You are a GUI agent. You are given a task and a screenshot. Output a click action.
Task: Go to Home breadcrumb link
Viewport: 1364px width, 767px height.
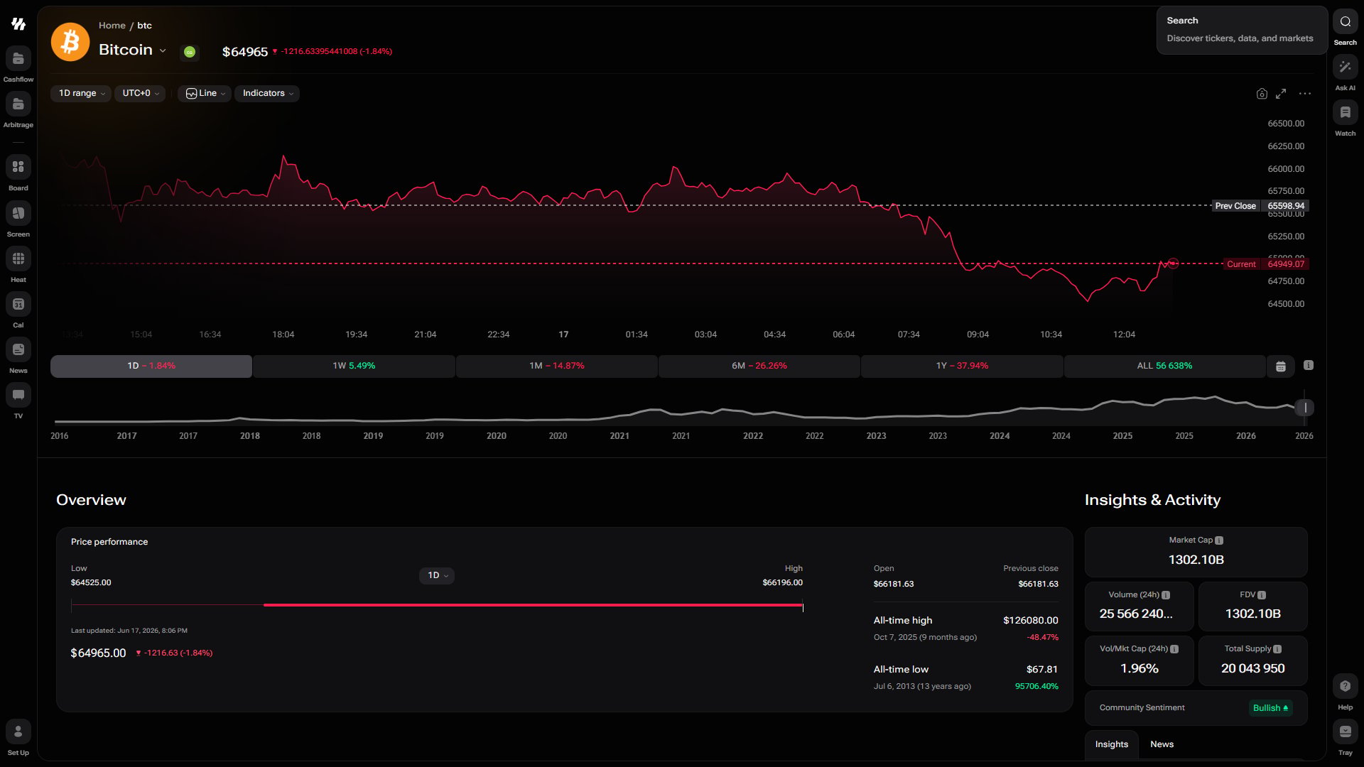click(112, 26)
